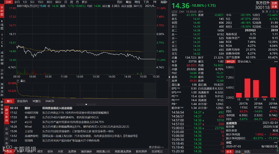This screenshot has width=279, height=154.
Task: Select the 基本 tab in the right panel
Action: point(229,152)
